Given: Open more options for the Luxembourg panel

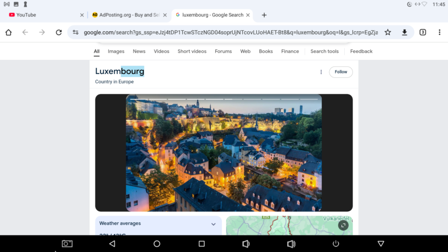Looking at the screenshot, I should click(x=321, y=72).
